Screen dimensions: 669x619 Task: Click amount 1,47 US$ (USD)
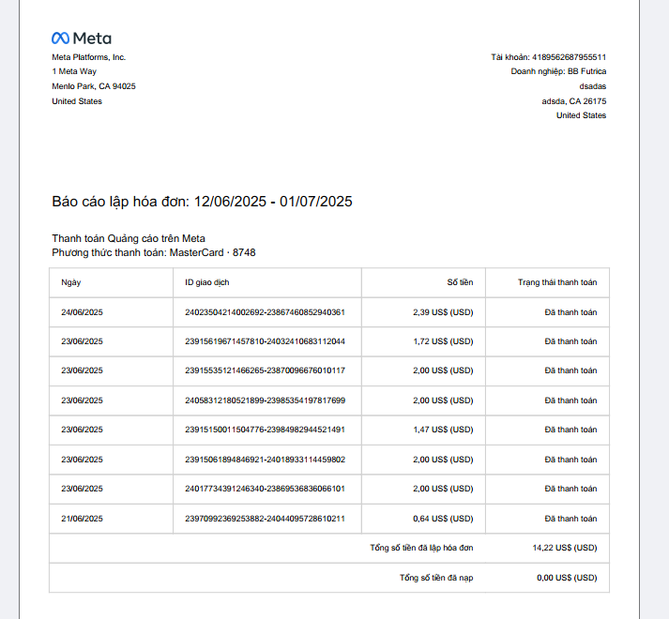pyautogui.click(x=443, y=430)
